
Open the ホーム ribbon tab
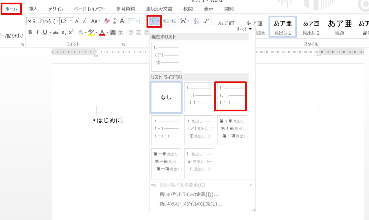click(x=11, y=9)
